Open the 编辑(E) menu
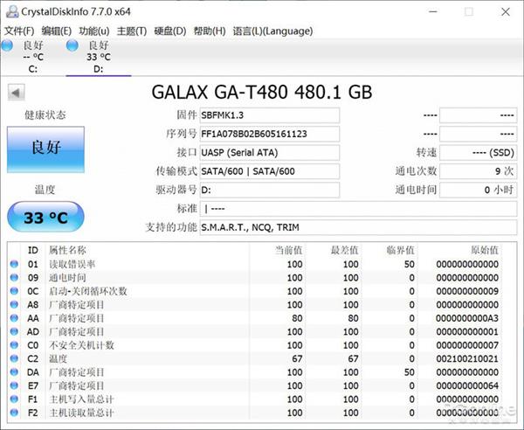This screenshot has width=524, height=430. click(57, 31)
